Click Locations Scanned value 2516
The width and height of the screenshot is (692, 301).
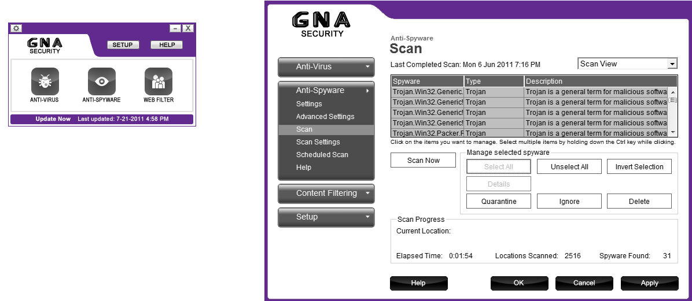tap(572, 255)
